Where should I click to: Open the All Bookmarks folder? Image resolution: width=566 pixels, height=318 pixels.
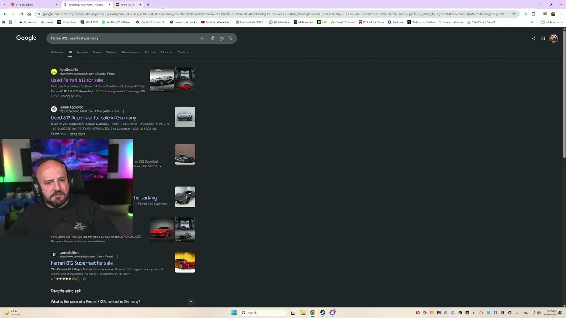551,22
